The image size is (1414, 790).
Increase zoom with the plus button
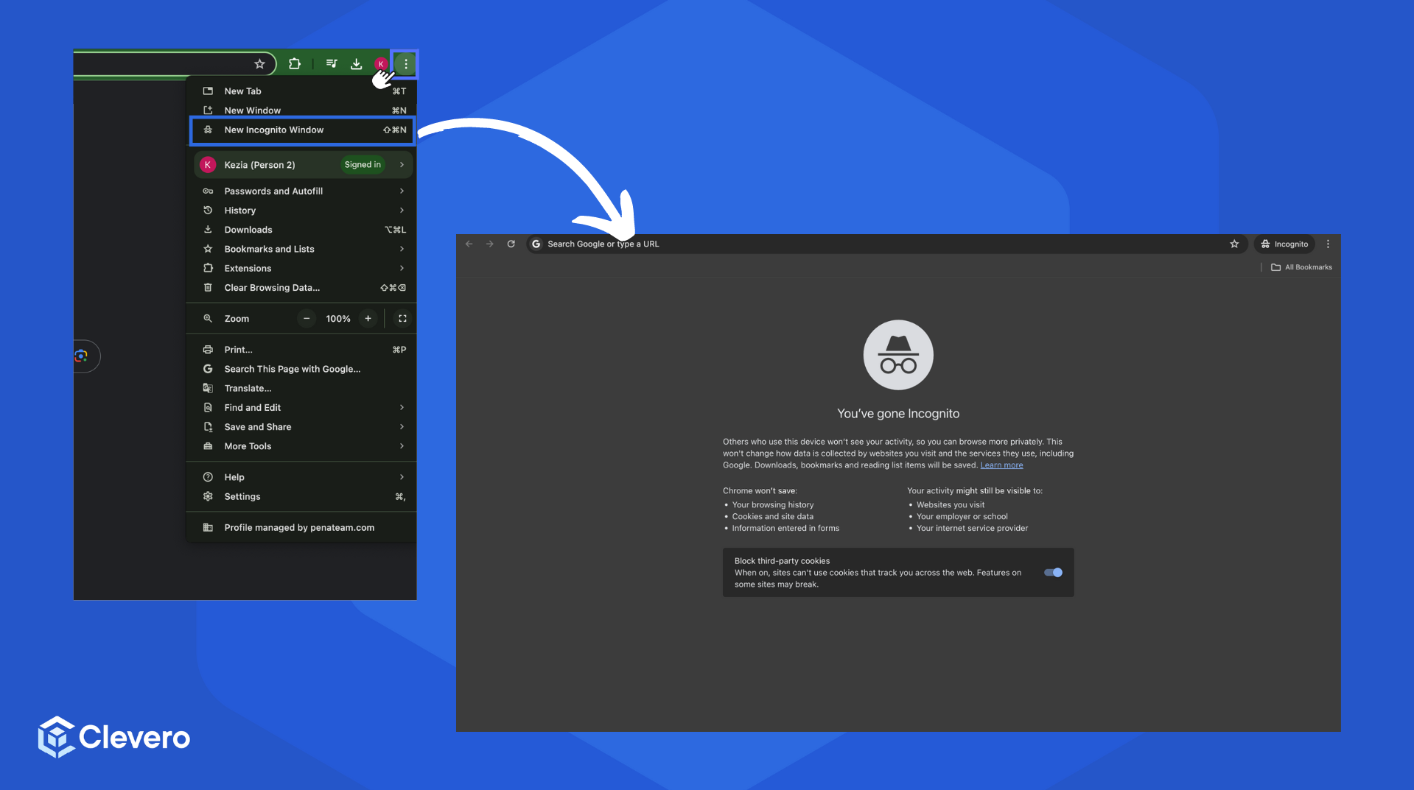[x=368, y=319]
